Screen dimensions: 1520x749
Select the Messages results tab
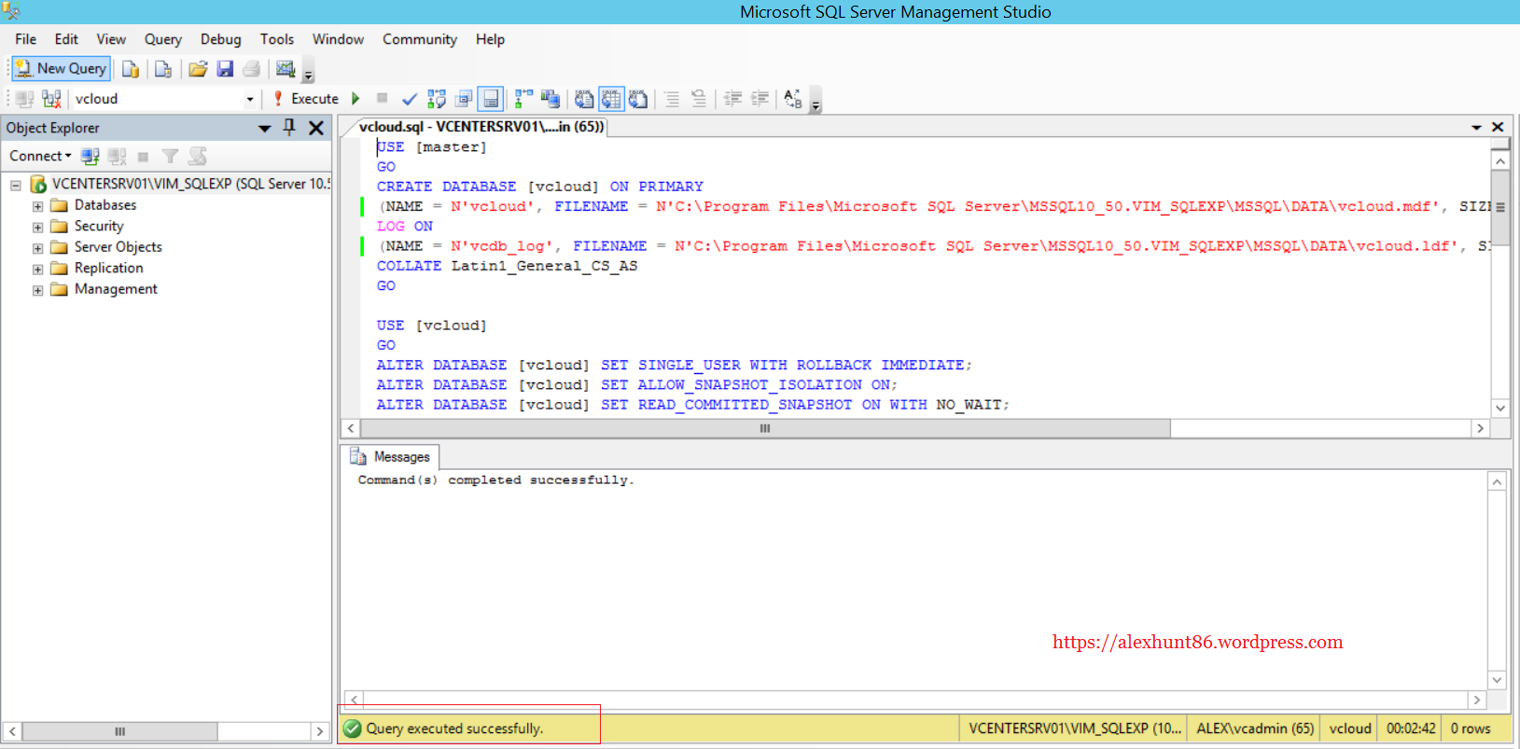[391, 457]
